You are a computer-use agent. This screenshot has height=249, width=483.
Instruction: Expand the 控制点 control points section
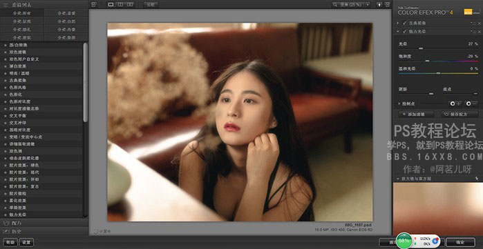(x=399, y=104)
